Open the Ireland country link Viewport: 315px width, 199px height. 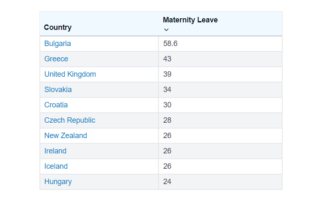tap(55, 151)
